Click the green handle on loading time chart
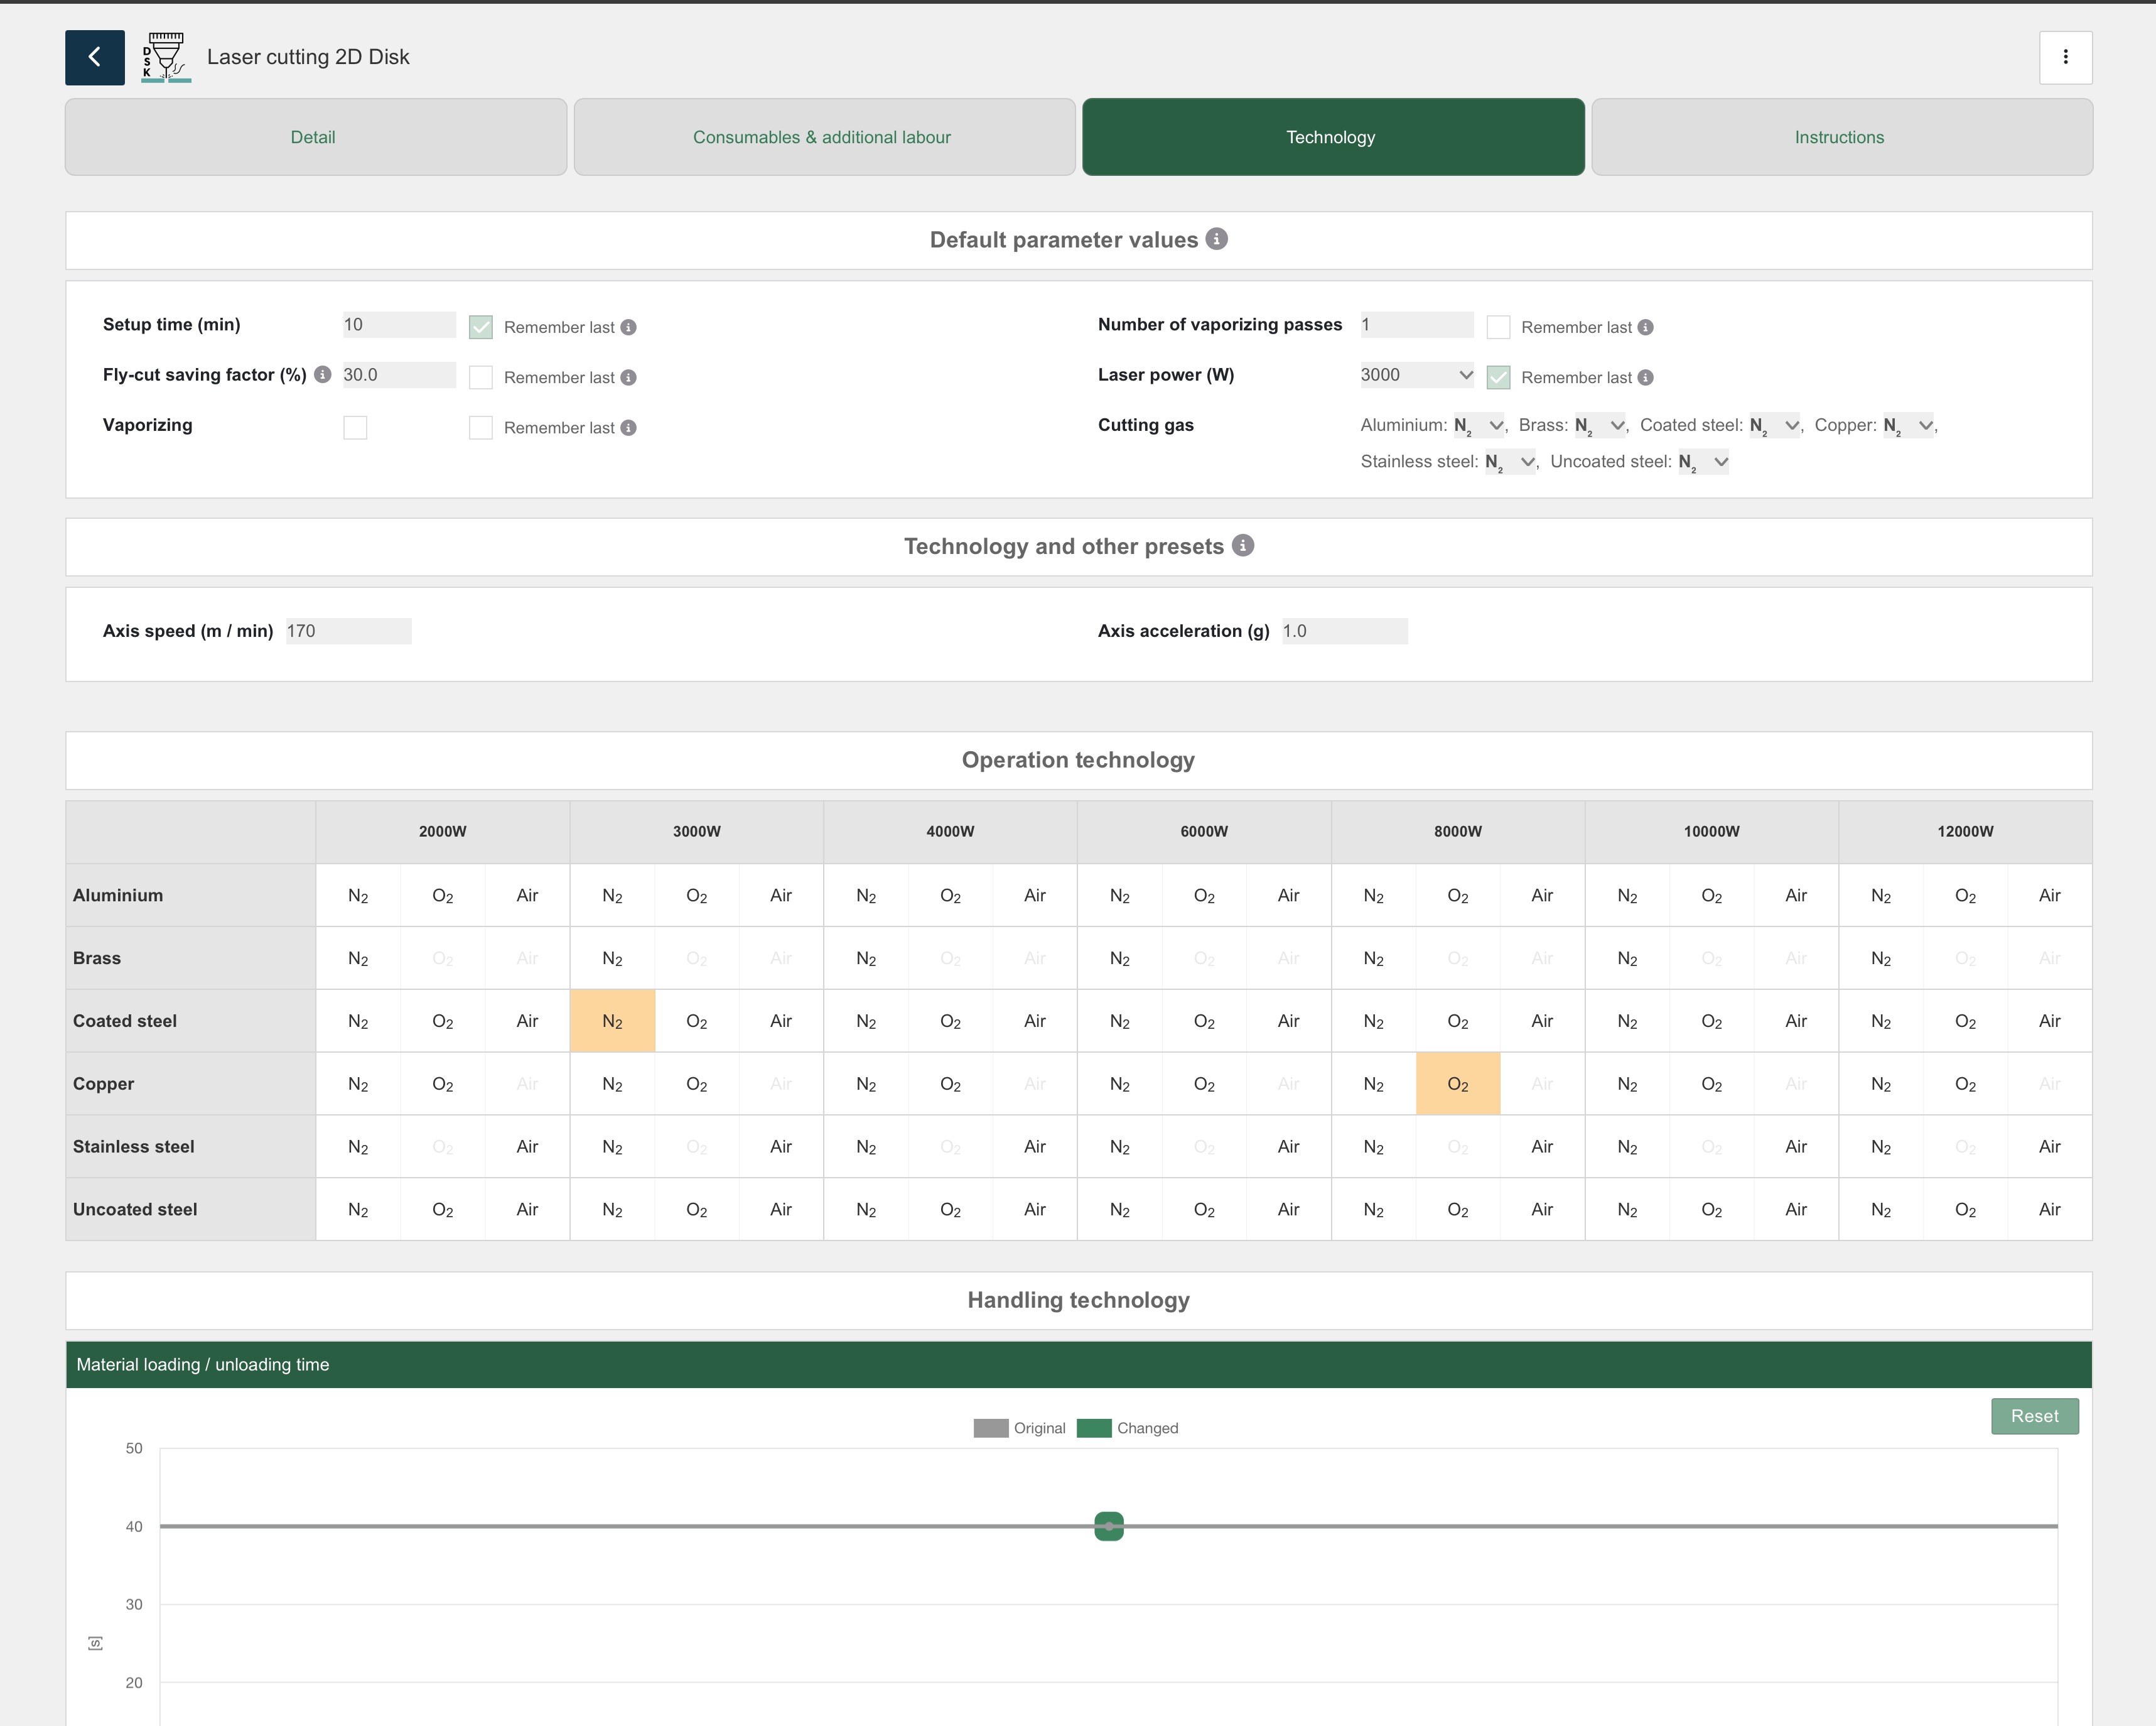 pos(1108,1526)
